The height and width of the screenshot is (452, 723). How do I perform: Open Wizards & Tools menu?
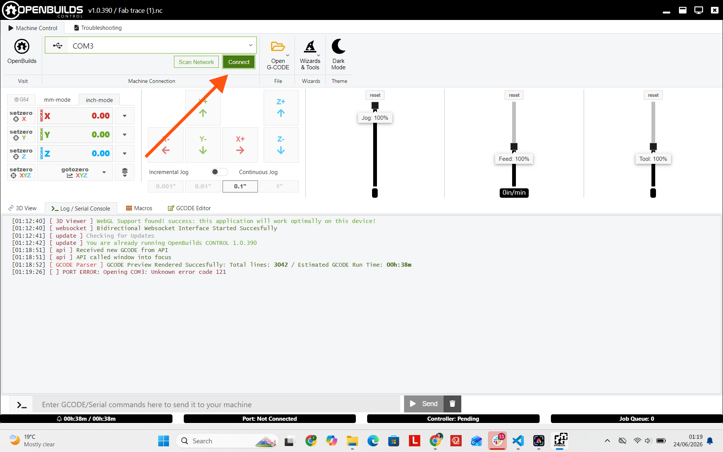pos(310,55)
